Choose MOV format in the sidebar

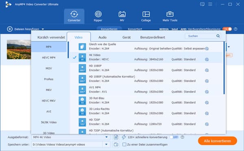point(49,68)
